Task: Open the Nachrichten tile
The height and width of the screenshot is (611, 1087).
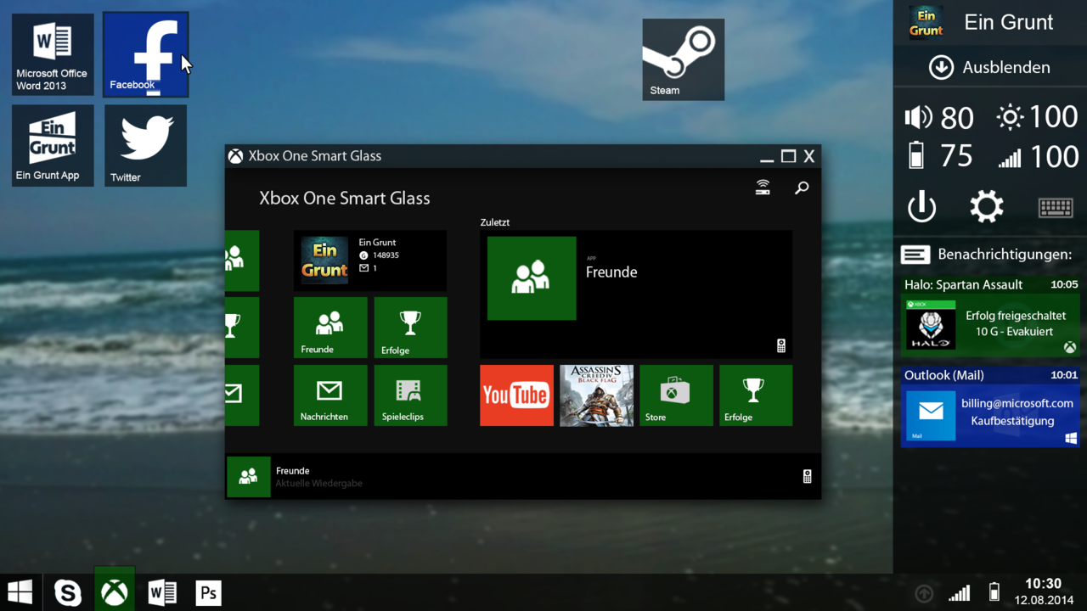Action: [x=329, y=395]
